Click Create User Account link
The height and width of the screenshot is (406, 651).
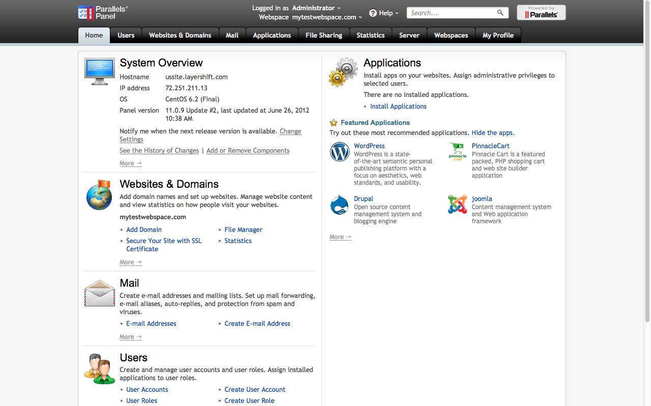[255, 390]
